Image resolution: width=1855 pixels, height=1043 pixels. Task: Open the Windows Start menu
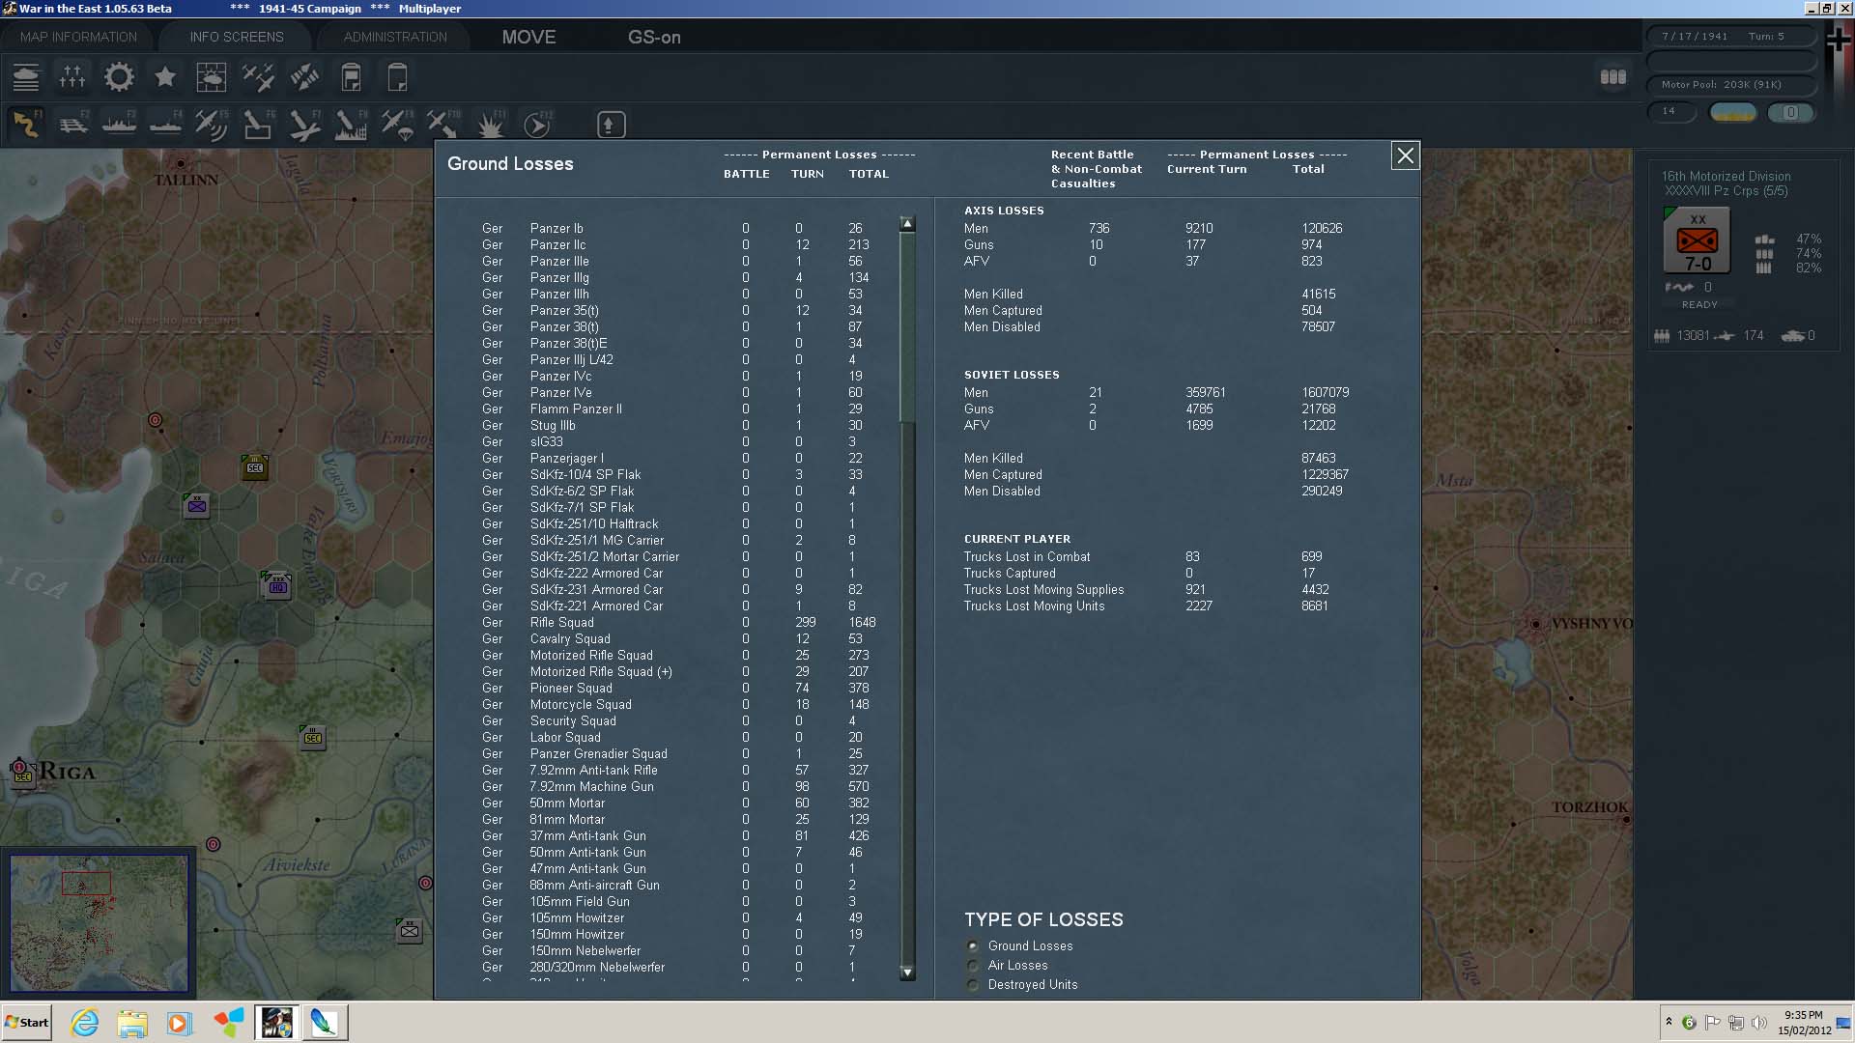point(27,1022)
